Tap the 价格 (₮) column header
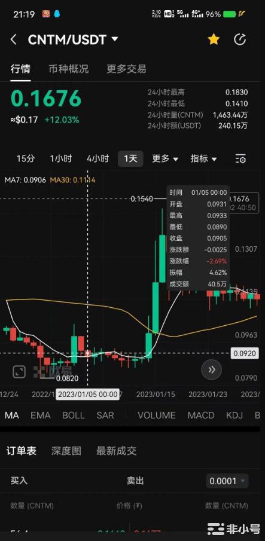 point(129,506)
